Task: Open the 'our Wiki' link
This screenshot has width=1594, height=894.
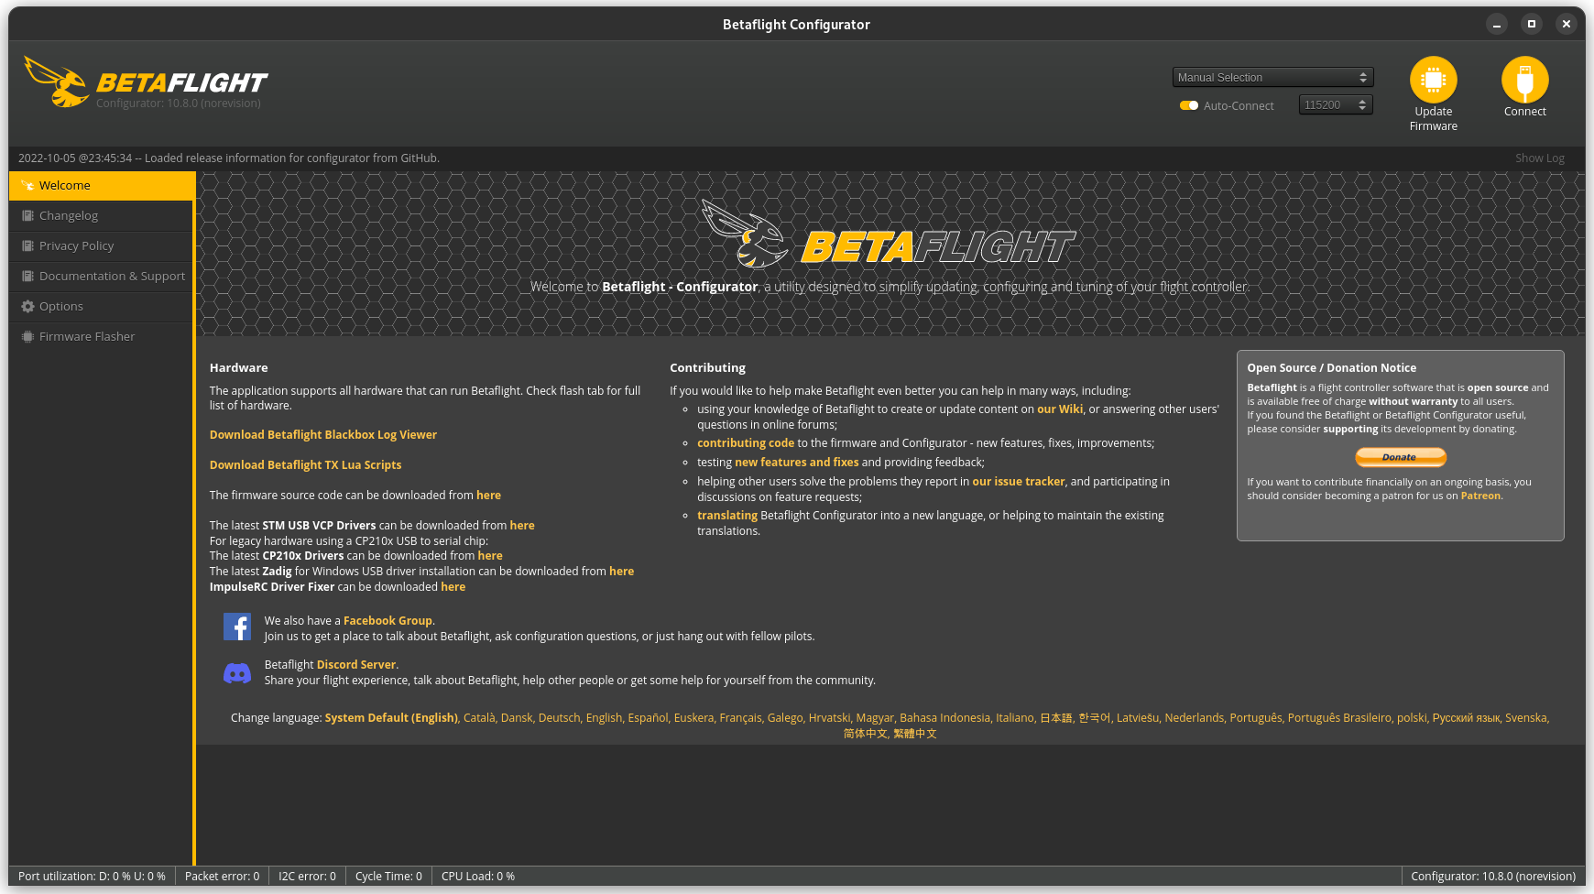Action: tap(1060, 409)
